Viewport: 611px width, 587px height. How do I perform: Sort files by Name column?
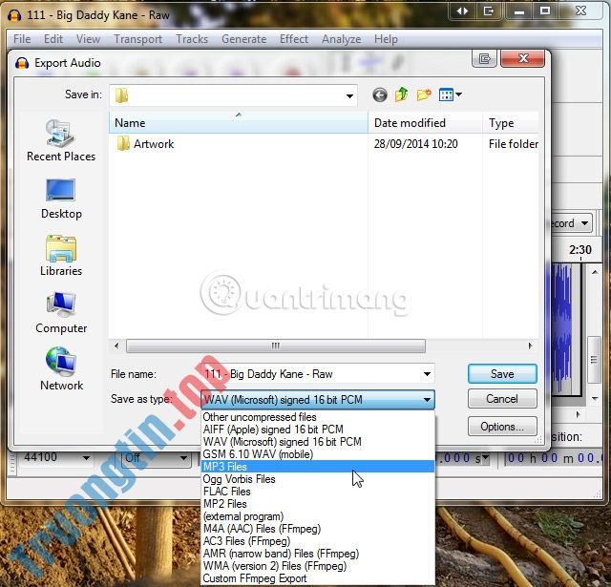[x=239, y=123]
